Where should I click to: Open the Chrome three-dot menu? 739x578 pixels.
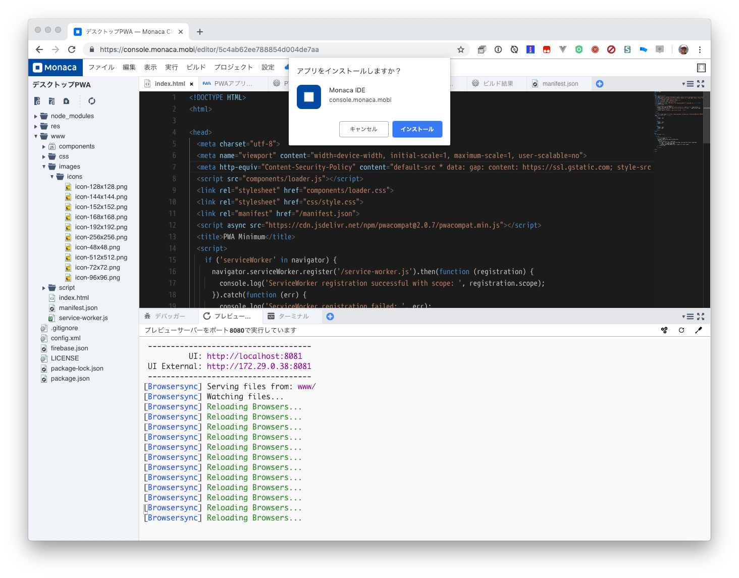tap(700, 49)
